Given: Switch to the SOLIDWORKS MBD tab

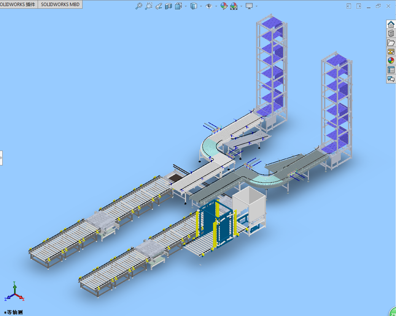Looking at the screenshot, I should pos(60,4).
